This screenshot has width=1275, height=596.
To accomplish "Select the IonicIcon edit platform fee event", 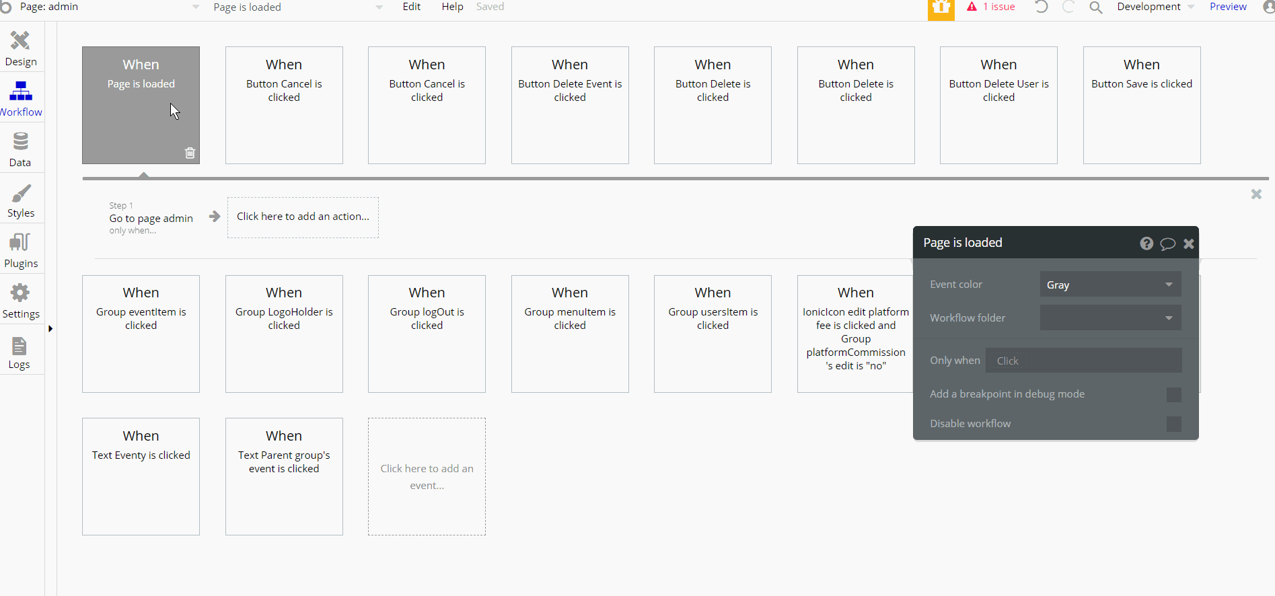I will click(x=855, y=334).
